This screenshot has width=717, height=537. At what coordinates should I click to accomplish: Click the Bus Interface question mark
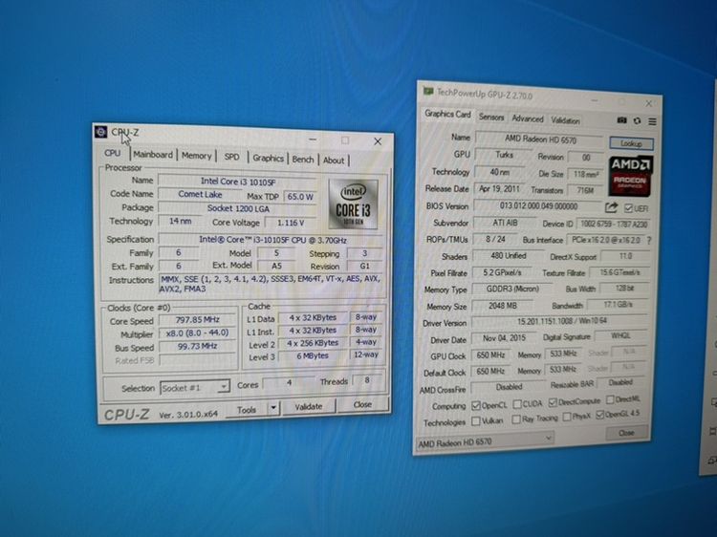649,240
